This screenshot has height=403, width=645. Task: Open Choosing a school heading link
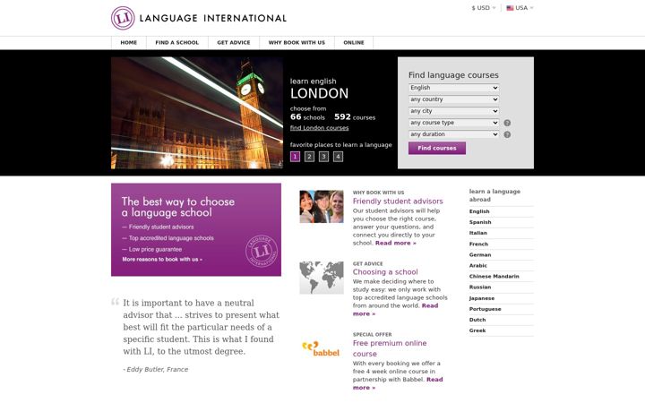coord(385,272)
